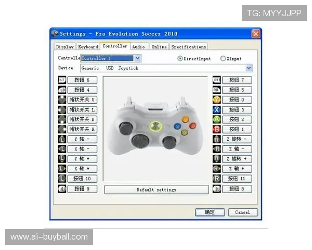Image resolution: width=312 pixels, height=250 pixels.
Task: Click the LB bumper icon
Action: pos(62,90)
